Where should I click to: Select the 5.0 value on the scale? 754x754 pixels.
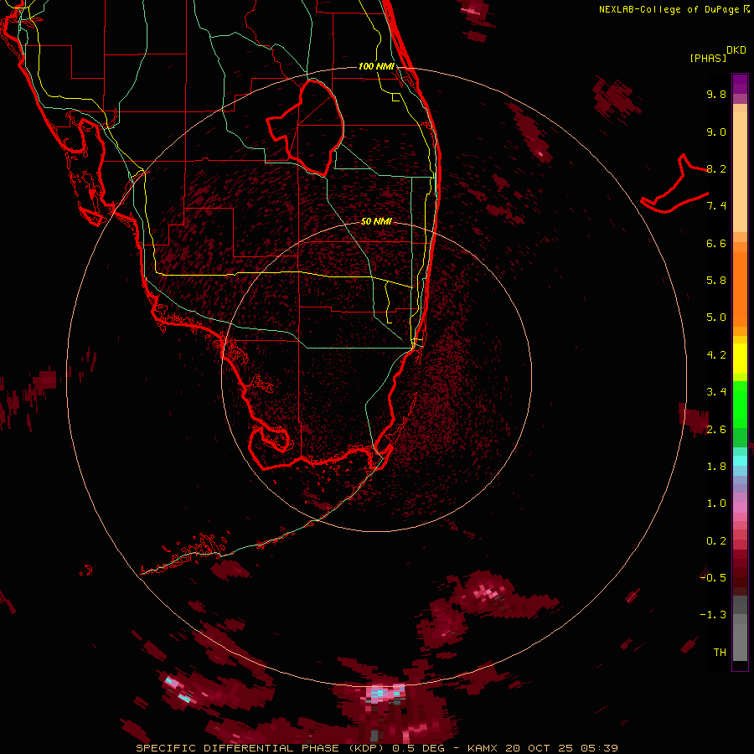[x=716, y=318]
